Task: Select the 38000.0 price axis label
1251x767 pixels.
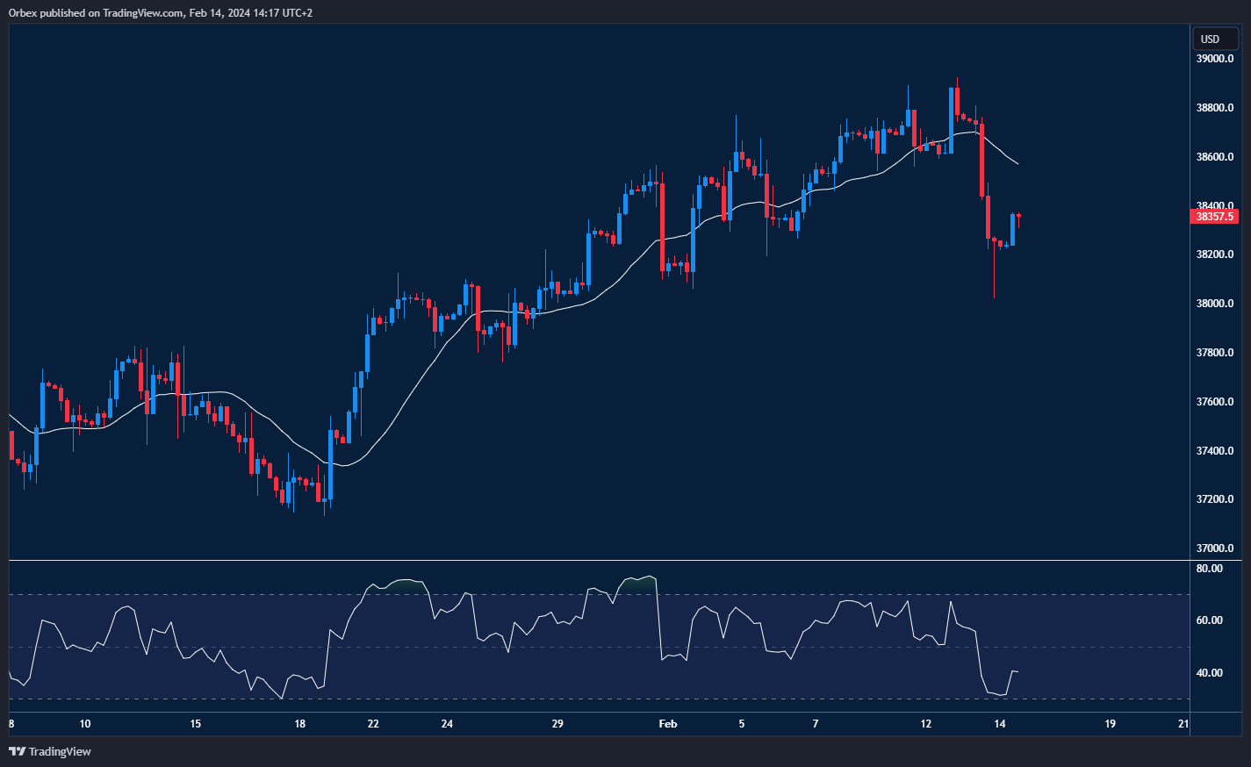Action: (x=1215, y=304)
